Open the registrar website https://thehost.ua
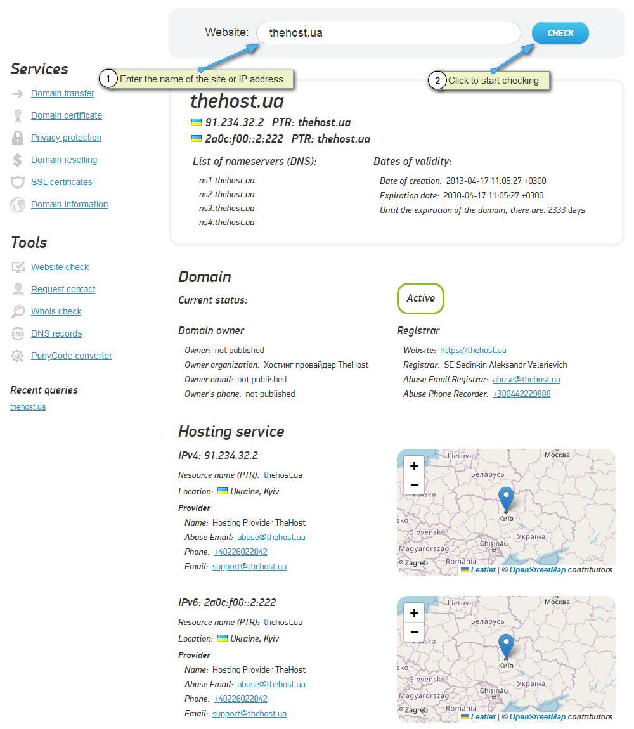Viewport: 634px width, 729px height. click(473, 351)
